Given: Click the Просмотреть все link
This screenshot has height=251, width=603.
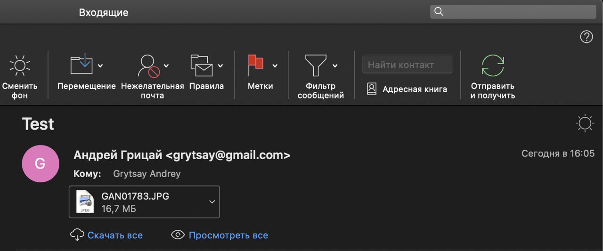Looking at the screenshot, I should [x=228, y=235].
